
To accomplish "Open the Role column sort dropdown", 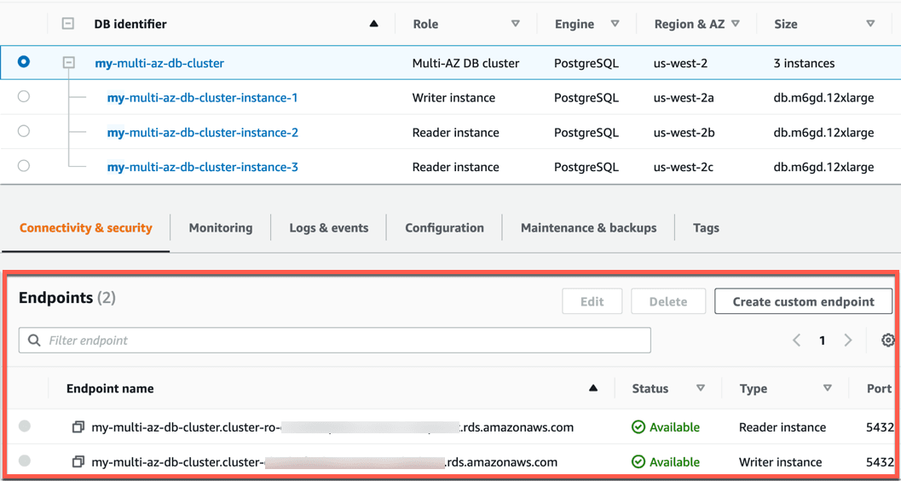I will click(x=516, y=24).
